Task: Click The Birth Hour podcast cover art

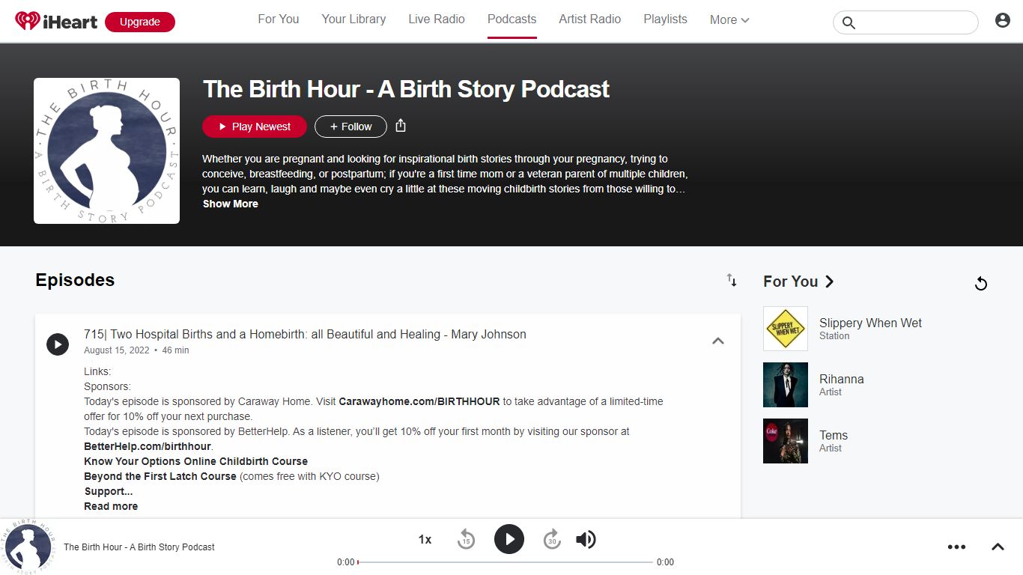Action: click(106, 150)
